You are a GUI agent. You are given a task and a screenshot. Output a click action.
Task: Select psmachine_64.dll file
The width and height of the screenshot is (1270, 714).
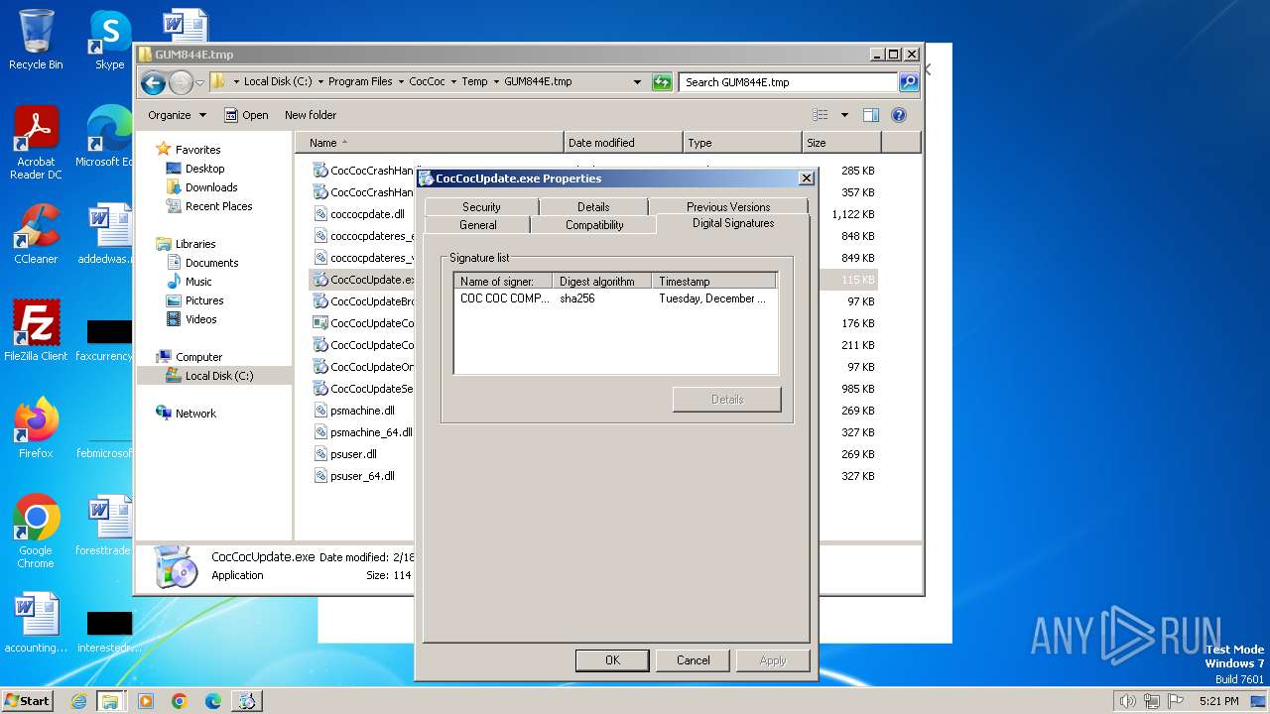363,432
